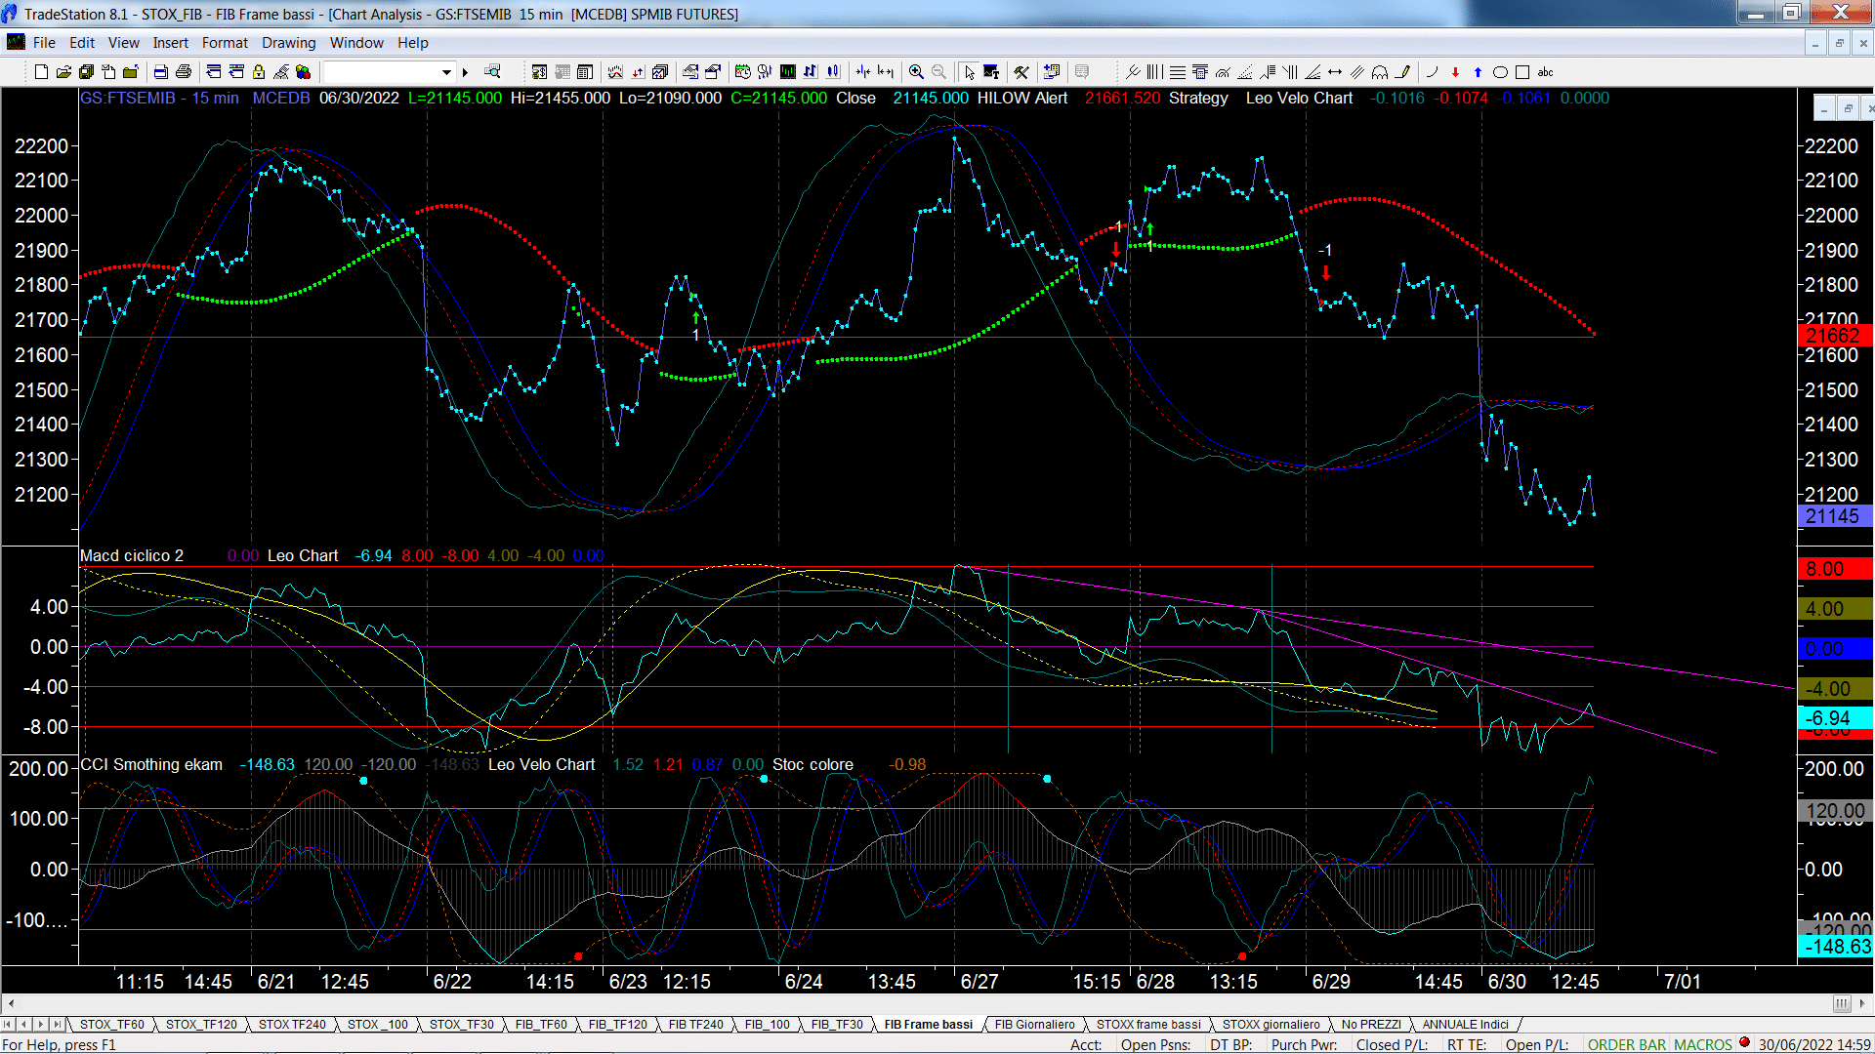Click the Macd ciclico 2 indicator title
Viewport: 1875px width, 1054px height.
pyautogui.click(x=132, y=555)
